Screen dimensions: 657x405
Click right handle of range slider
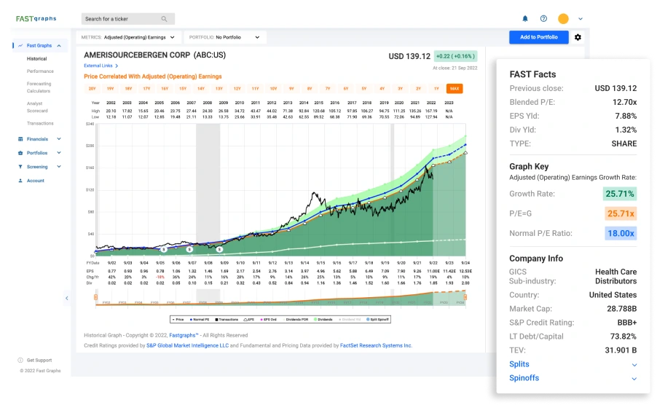pos(465,297)
